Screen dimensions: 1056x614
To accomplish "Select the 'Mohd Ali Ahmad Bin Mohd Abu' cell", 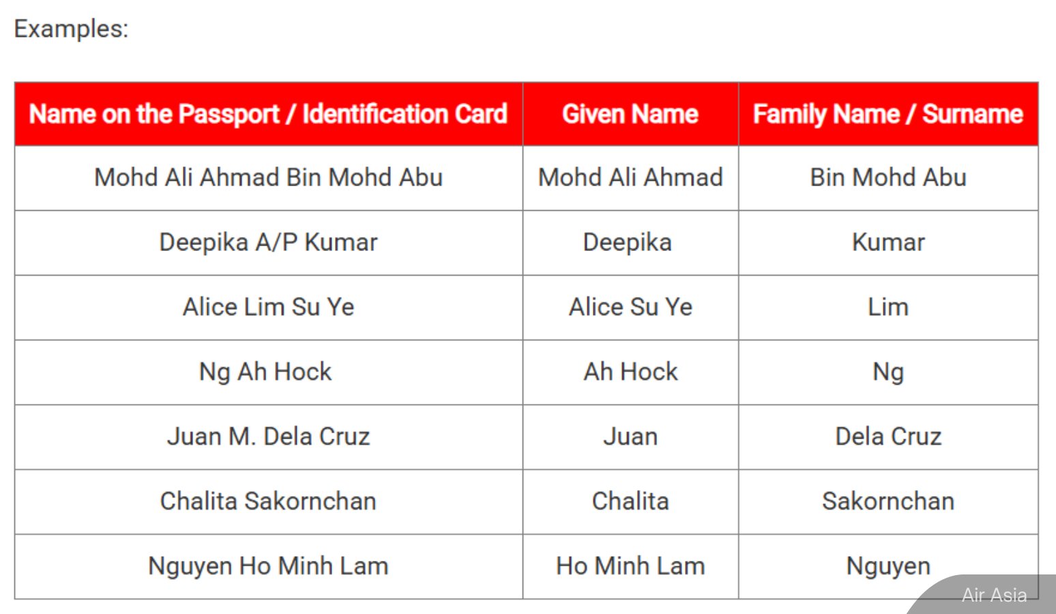I will tap(269, 178).
